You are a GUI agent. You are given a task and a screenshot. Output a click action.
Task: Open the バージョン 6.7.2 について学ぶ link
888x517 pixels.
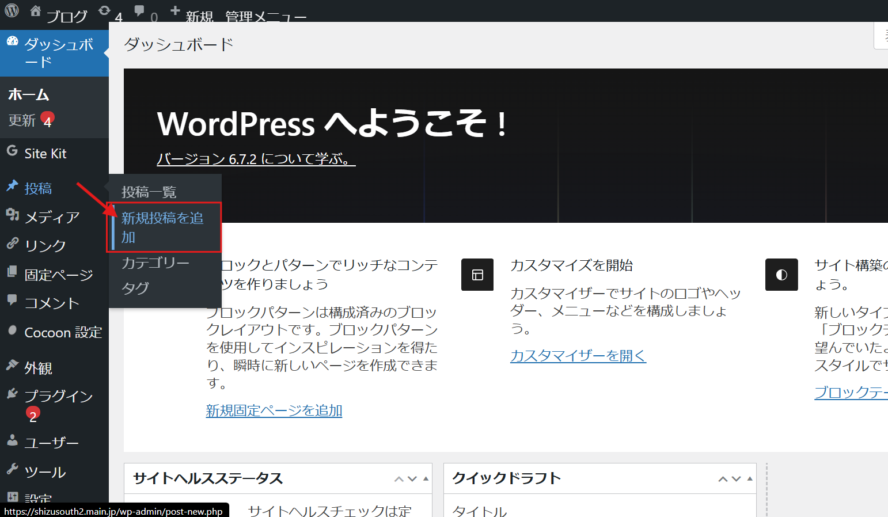pos(256,159)
